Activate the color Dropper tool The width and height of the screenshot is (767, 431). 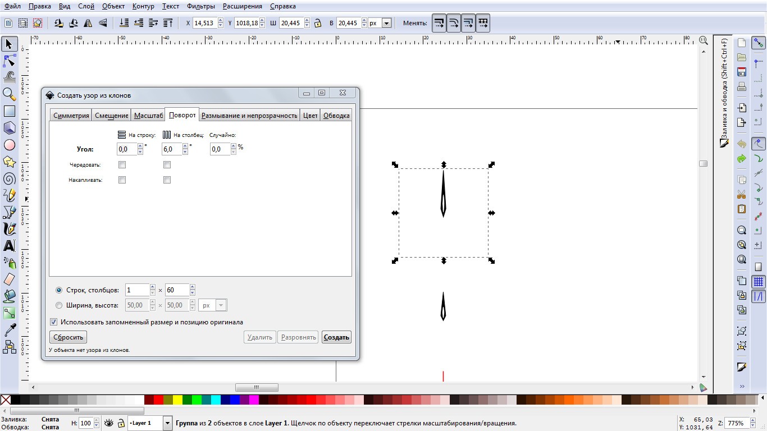9,330
